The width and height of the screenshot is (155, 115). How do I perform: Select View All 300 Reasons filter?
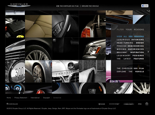tap(130, 37)
